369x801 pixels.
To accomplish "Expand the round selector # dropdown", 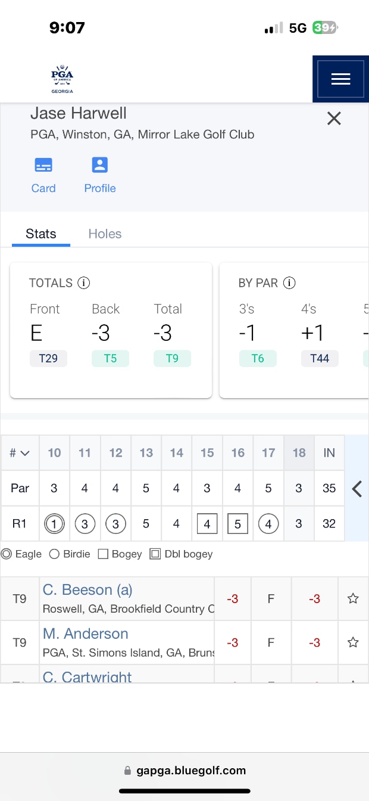I will pos(20,453).
